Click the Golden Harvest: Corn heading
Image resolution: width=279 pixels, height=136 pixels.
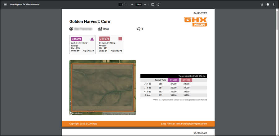[x=90, y=22]
